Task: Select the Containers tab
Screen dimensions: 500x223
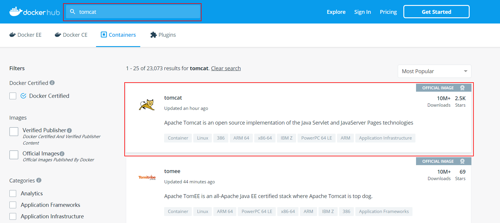Action: coord(118,35)
